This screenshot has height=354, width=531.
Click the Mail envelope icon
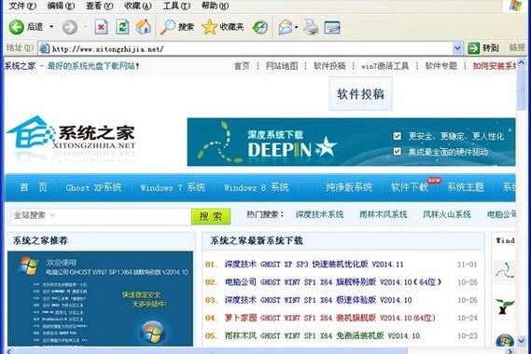(286, 27)
